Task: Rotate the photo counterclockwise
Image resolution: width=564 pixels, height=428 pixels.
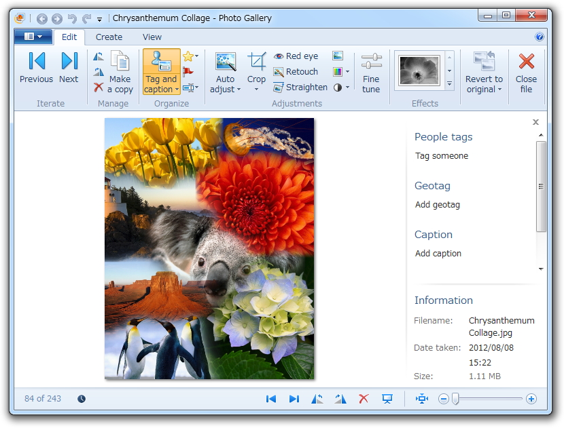Action: pyautogui.click(x=317, y=399)
